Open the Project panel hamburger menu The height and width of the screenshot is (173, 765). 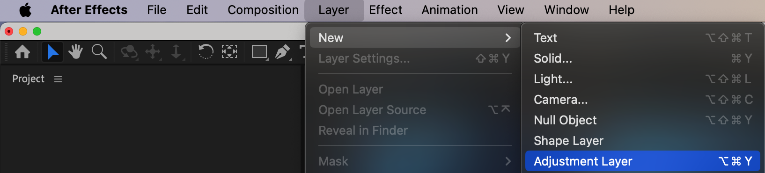pos(58,79)
